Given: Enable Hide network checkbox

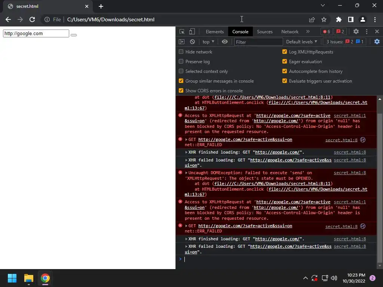Looking at the screenshot, I should pos(181,52).
